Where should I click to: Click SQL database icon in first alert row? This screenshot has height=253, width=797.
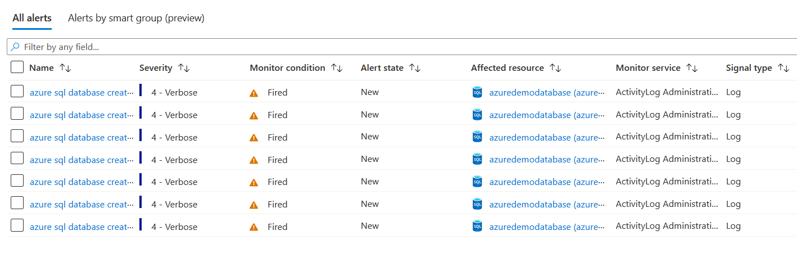(477, 92)
